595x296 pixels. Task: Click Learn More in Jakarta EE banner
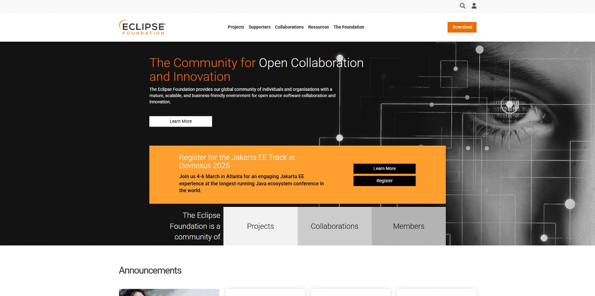(384, 169)
